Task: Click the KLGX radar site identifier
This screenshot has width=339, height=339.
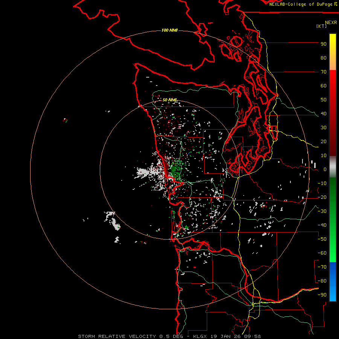Action: (200, 336)
